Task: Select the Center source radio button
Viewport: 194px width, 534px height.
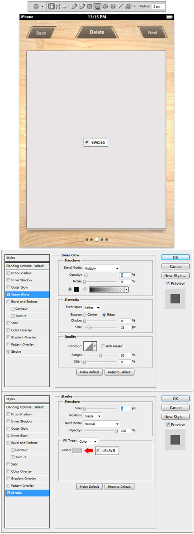Action: click(85, 314)
